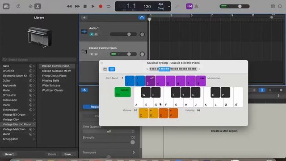Lower octave with the Z key

click(143, 113)
